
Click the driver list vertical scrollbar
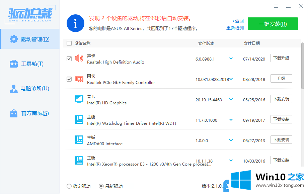tap(303, 66)
